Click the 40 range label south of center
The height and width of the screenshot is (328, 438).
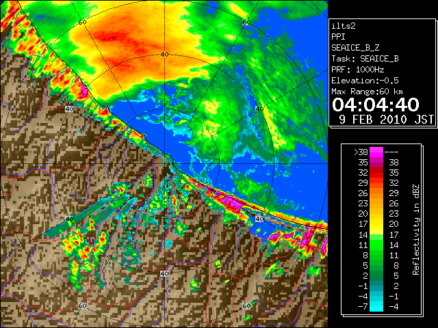[164, 273]
